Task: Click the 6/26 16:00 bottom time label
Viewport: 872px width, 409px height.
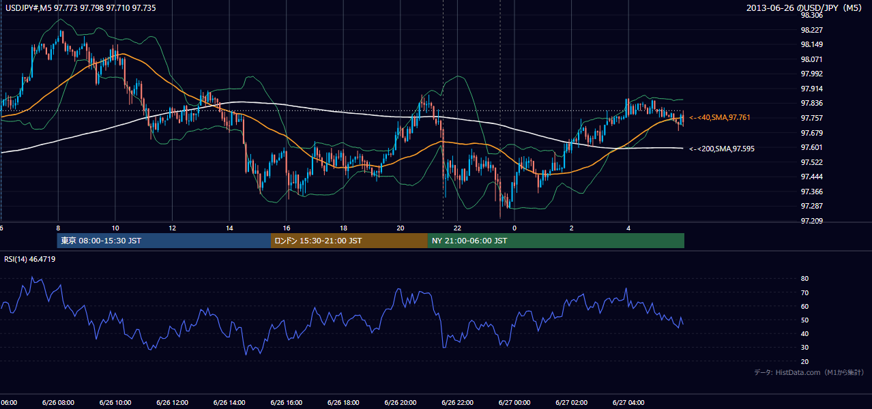Action: 286,402
